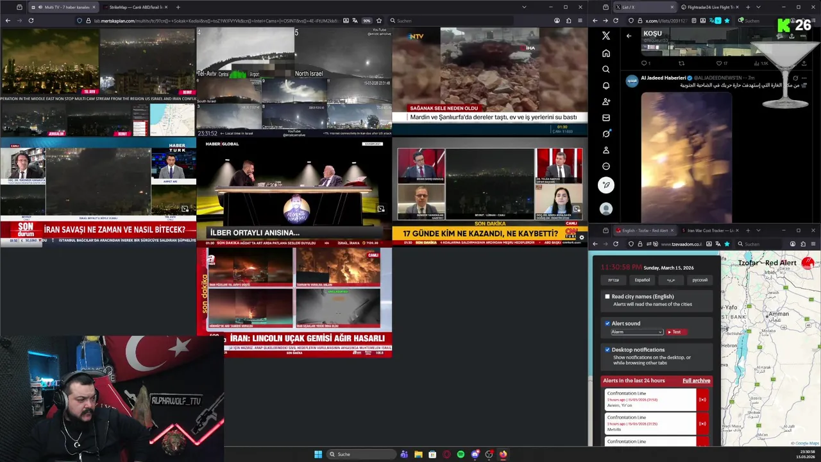821x462 pixels.
Task: Click broadcast icon on Avivim alert
Action: [x=702, y=400]
